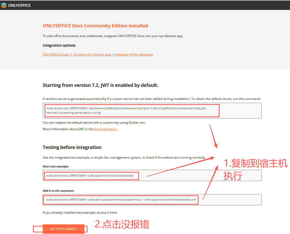Click the Docs Community Edition installed heading
This screenshot has height=234, width=290.
pyautogui.click(x=95, y=26)
